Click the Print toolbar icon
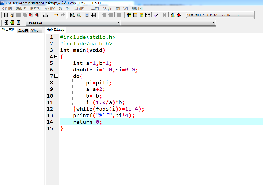Viewport: 263px width, 185px height. tap(45, 15)
